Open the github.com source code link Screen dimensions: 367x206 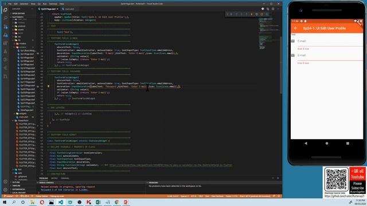(x=345, y=196)
